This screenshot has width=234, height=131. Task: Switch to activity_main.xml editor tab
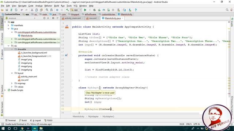pos(73,18)
